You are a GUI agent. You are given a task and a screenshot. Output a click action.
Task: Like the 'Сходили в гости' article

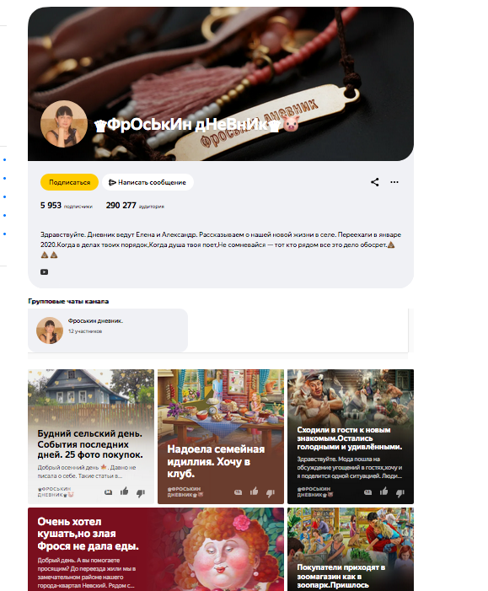tap(384, 492)
